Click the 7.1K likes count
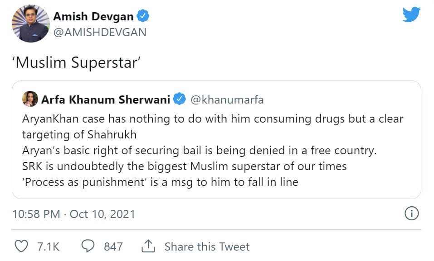Viewport: 434px width, 261px height. [x=48, y=246]
